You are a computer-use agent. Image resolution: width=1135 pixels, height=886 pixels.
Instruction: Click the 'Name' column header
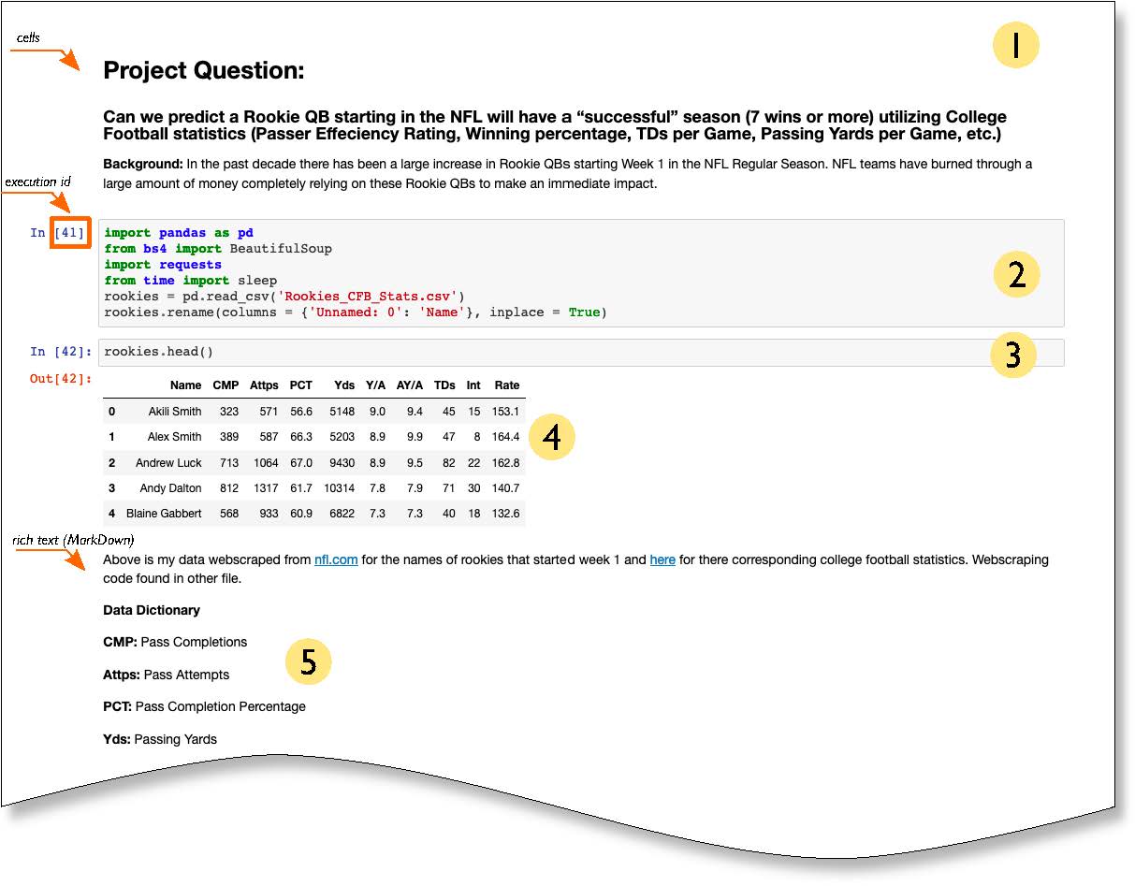point(185,385)
